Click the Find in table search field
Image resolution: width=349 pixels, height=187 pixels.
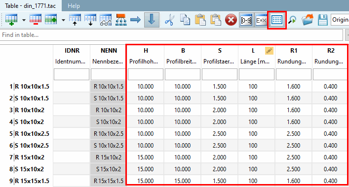(x=171, y=35)
